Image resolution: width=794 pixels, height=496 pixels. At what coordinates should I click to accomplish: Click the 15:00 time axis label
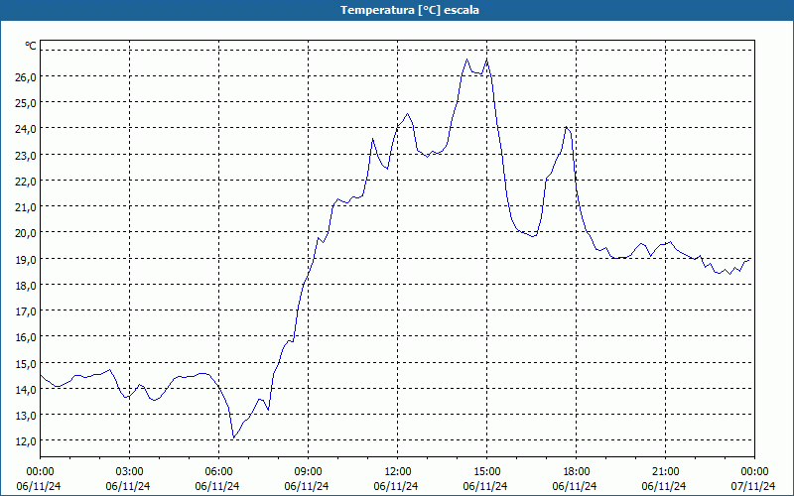[486, 472]
